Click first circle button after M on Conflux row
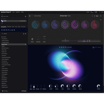104x104 pixels. [23, 21]
